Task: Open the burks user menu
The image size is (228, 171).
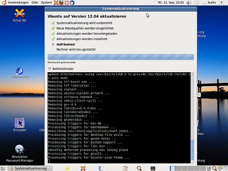Action: pyautogui.click(x=212, y=2)
